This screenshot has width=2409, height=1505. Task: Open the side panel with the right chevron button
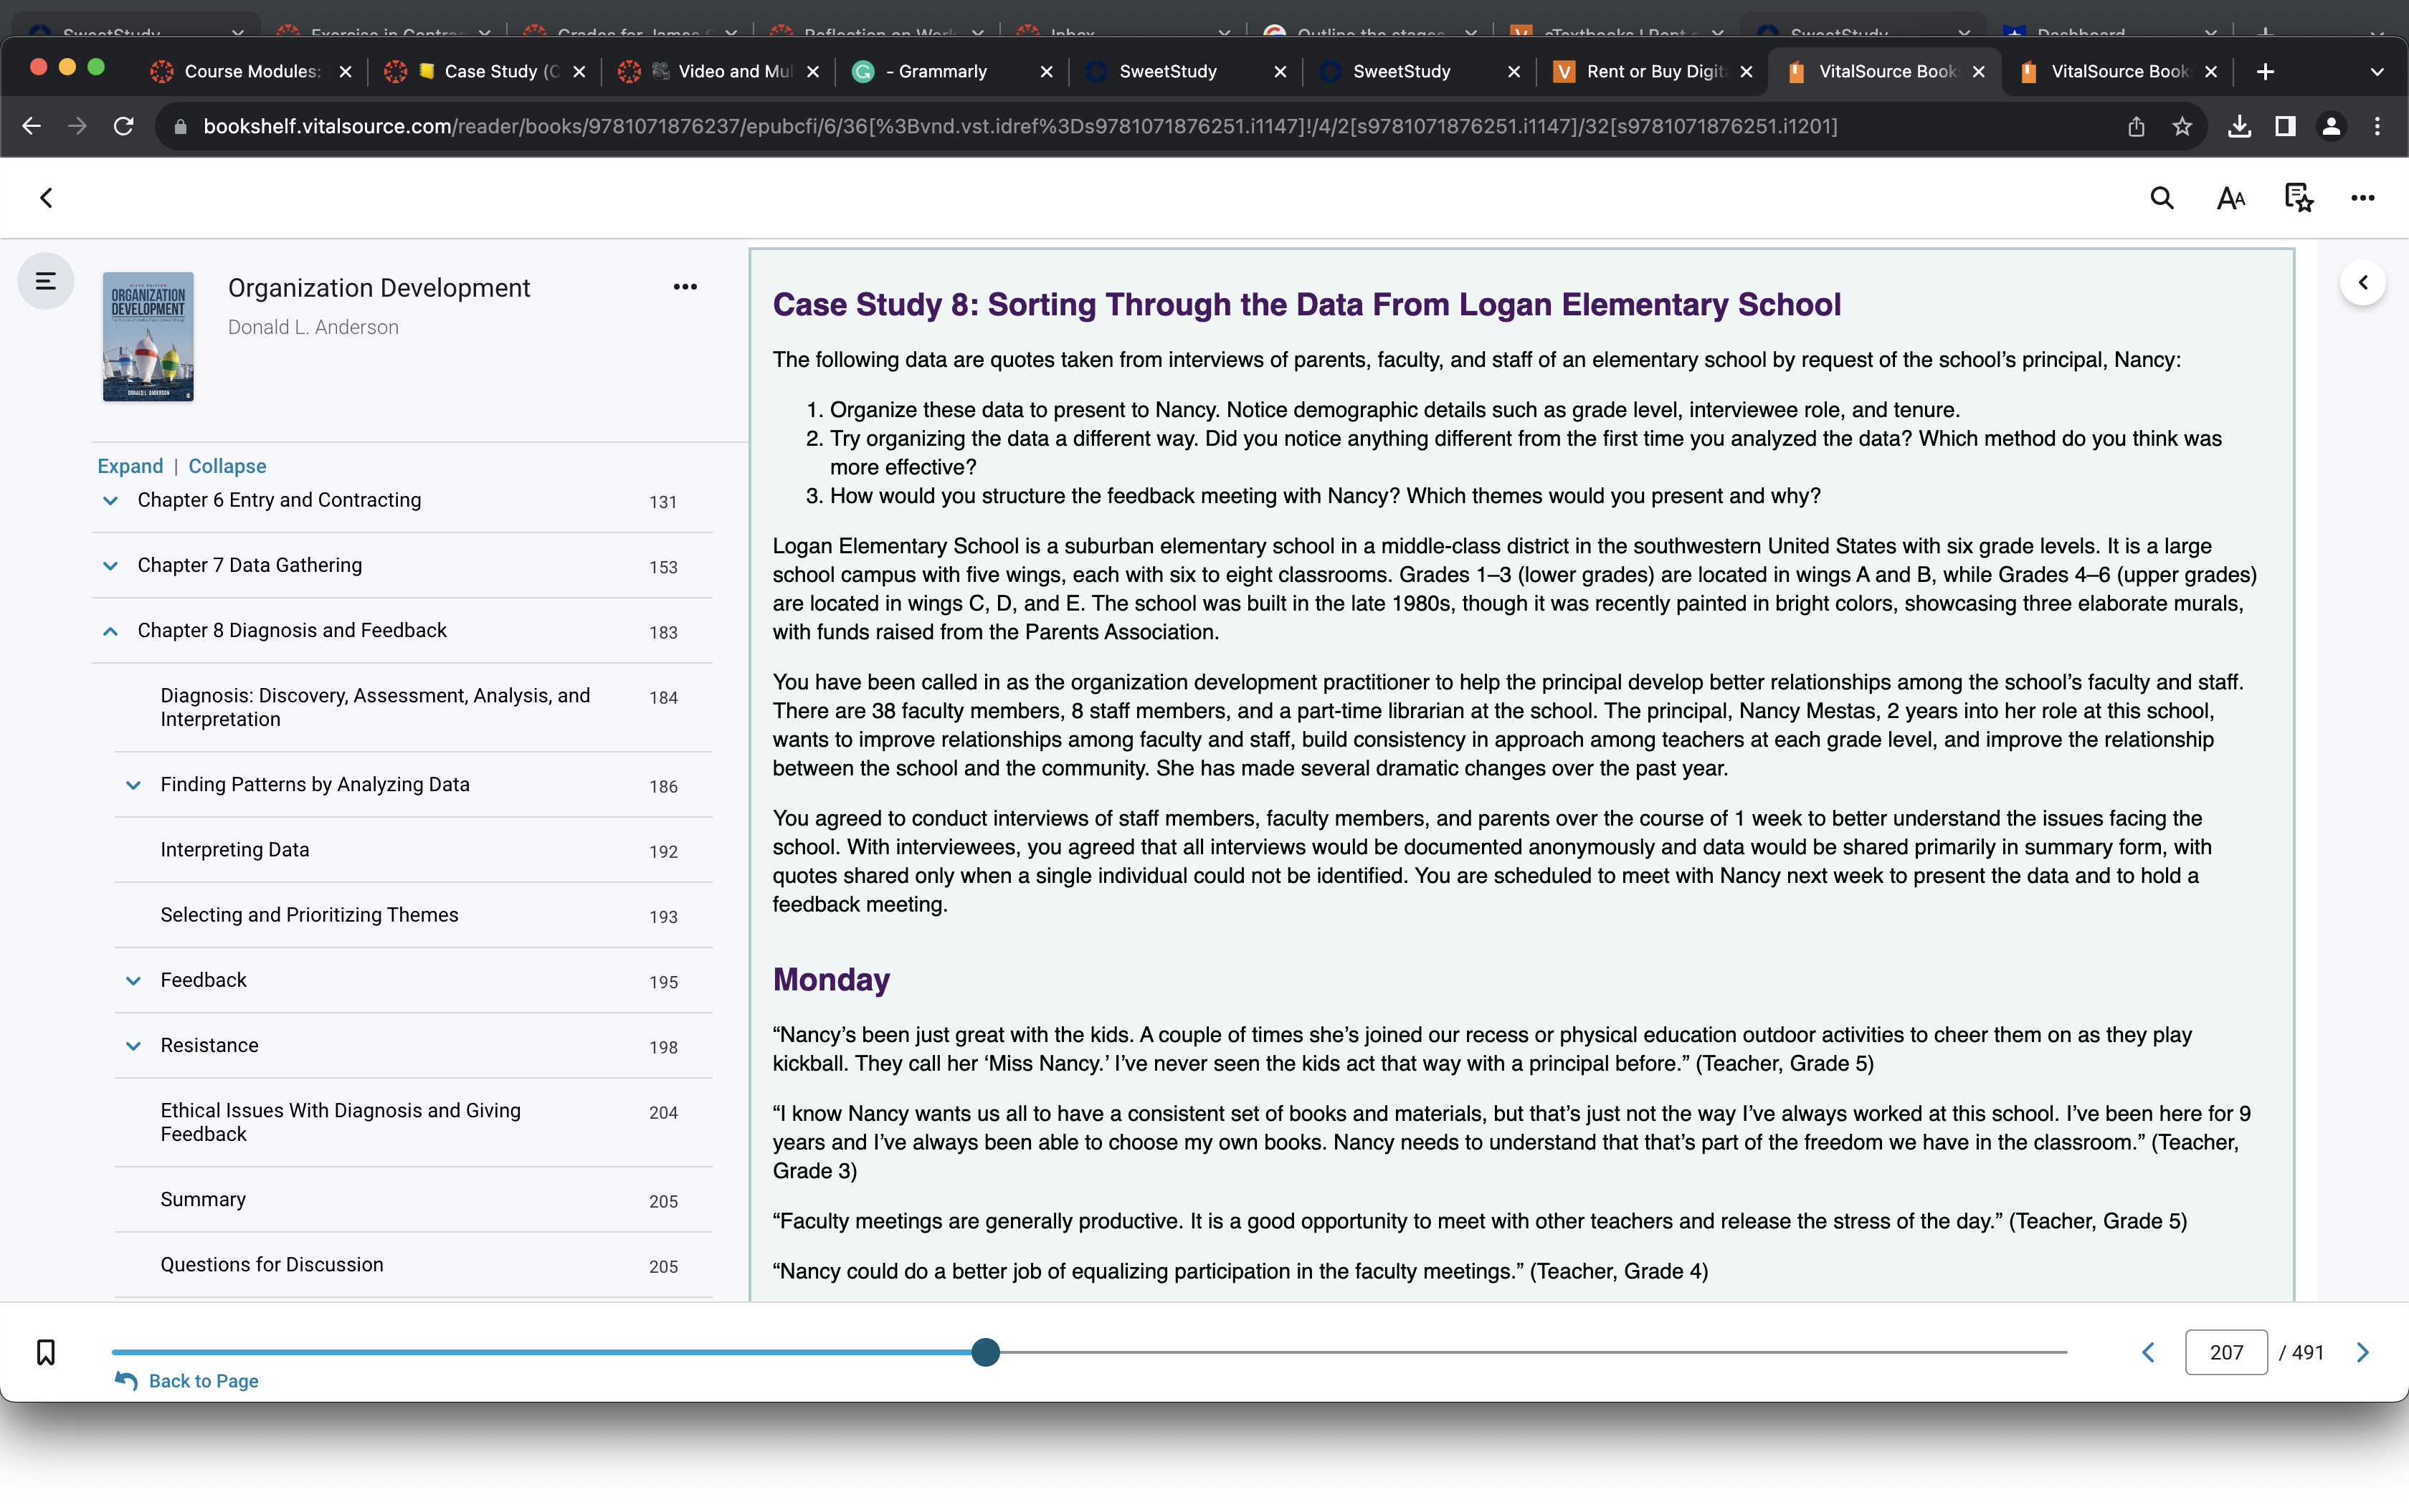click(x=2362, y=282)
